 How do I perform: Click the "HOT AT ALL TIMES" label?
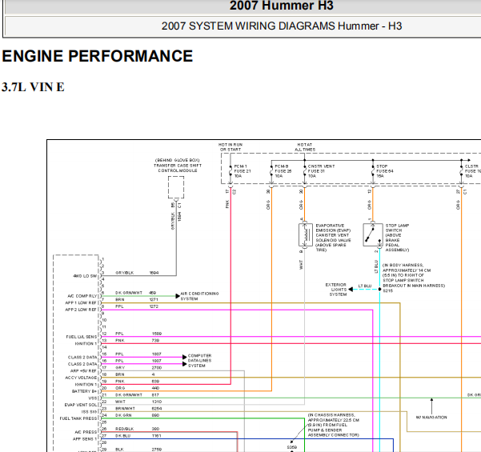pos(305,147)
